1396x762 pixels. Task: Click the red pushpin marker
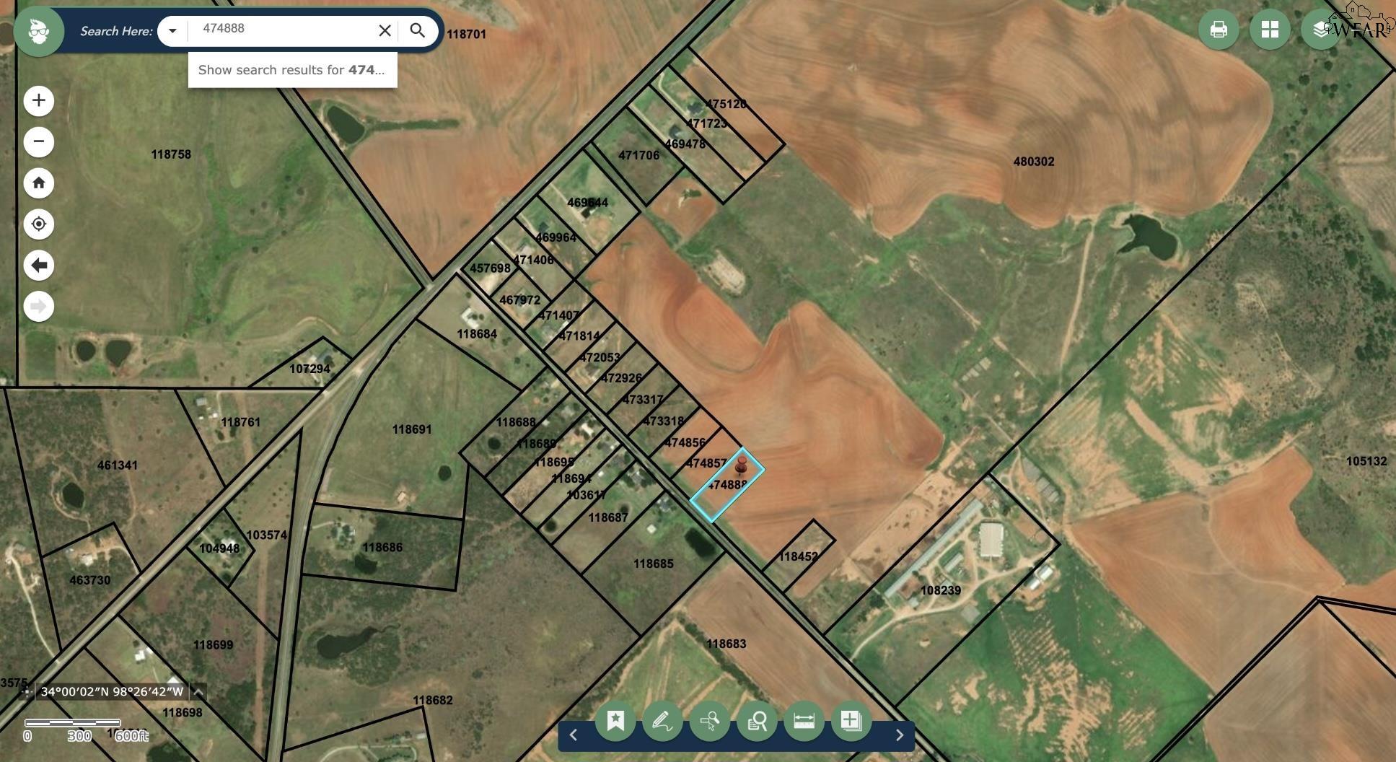tap(741, 465)
